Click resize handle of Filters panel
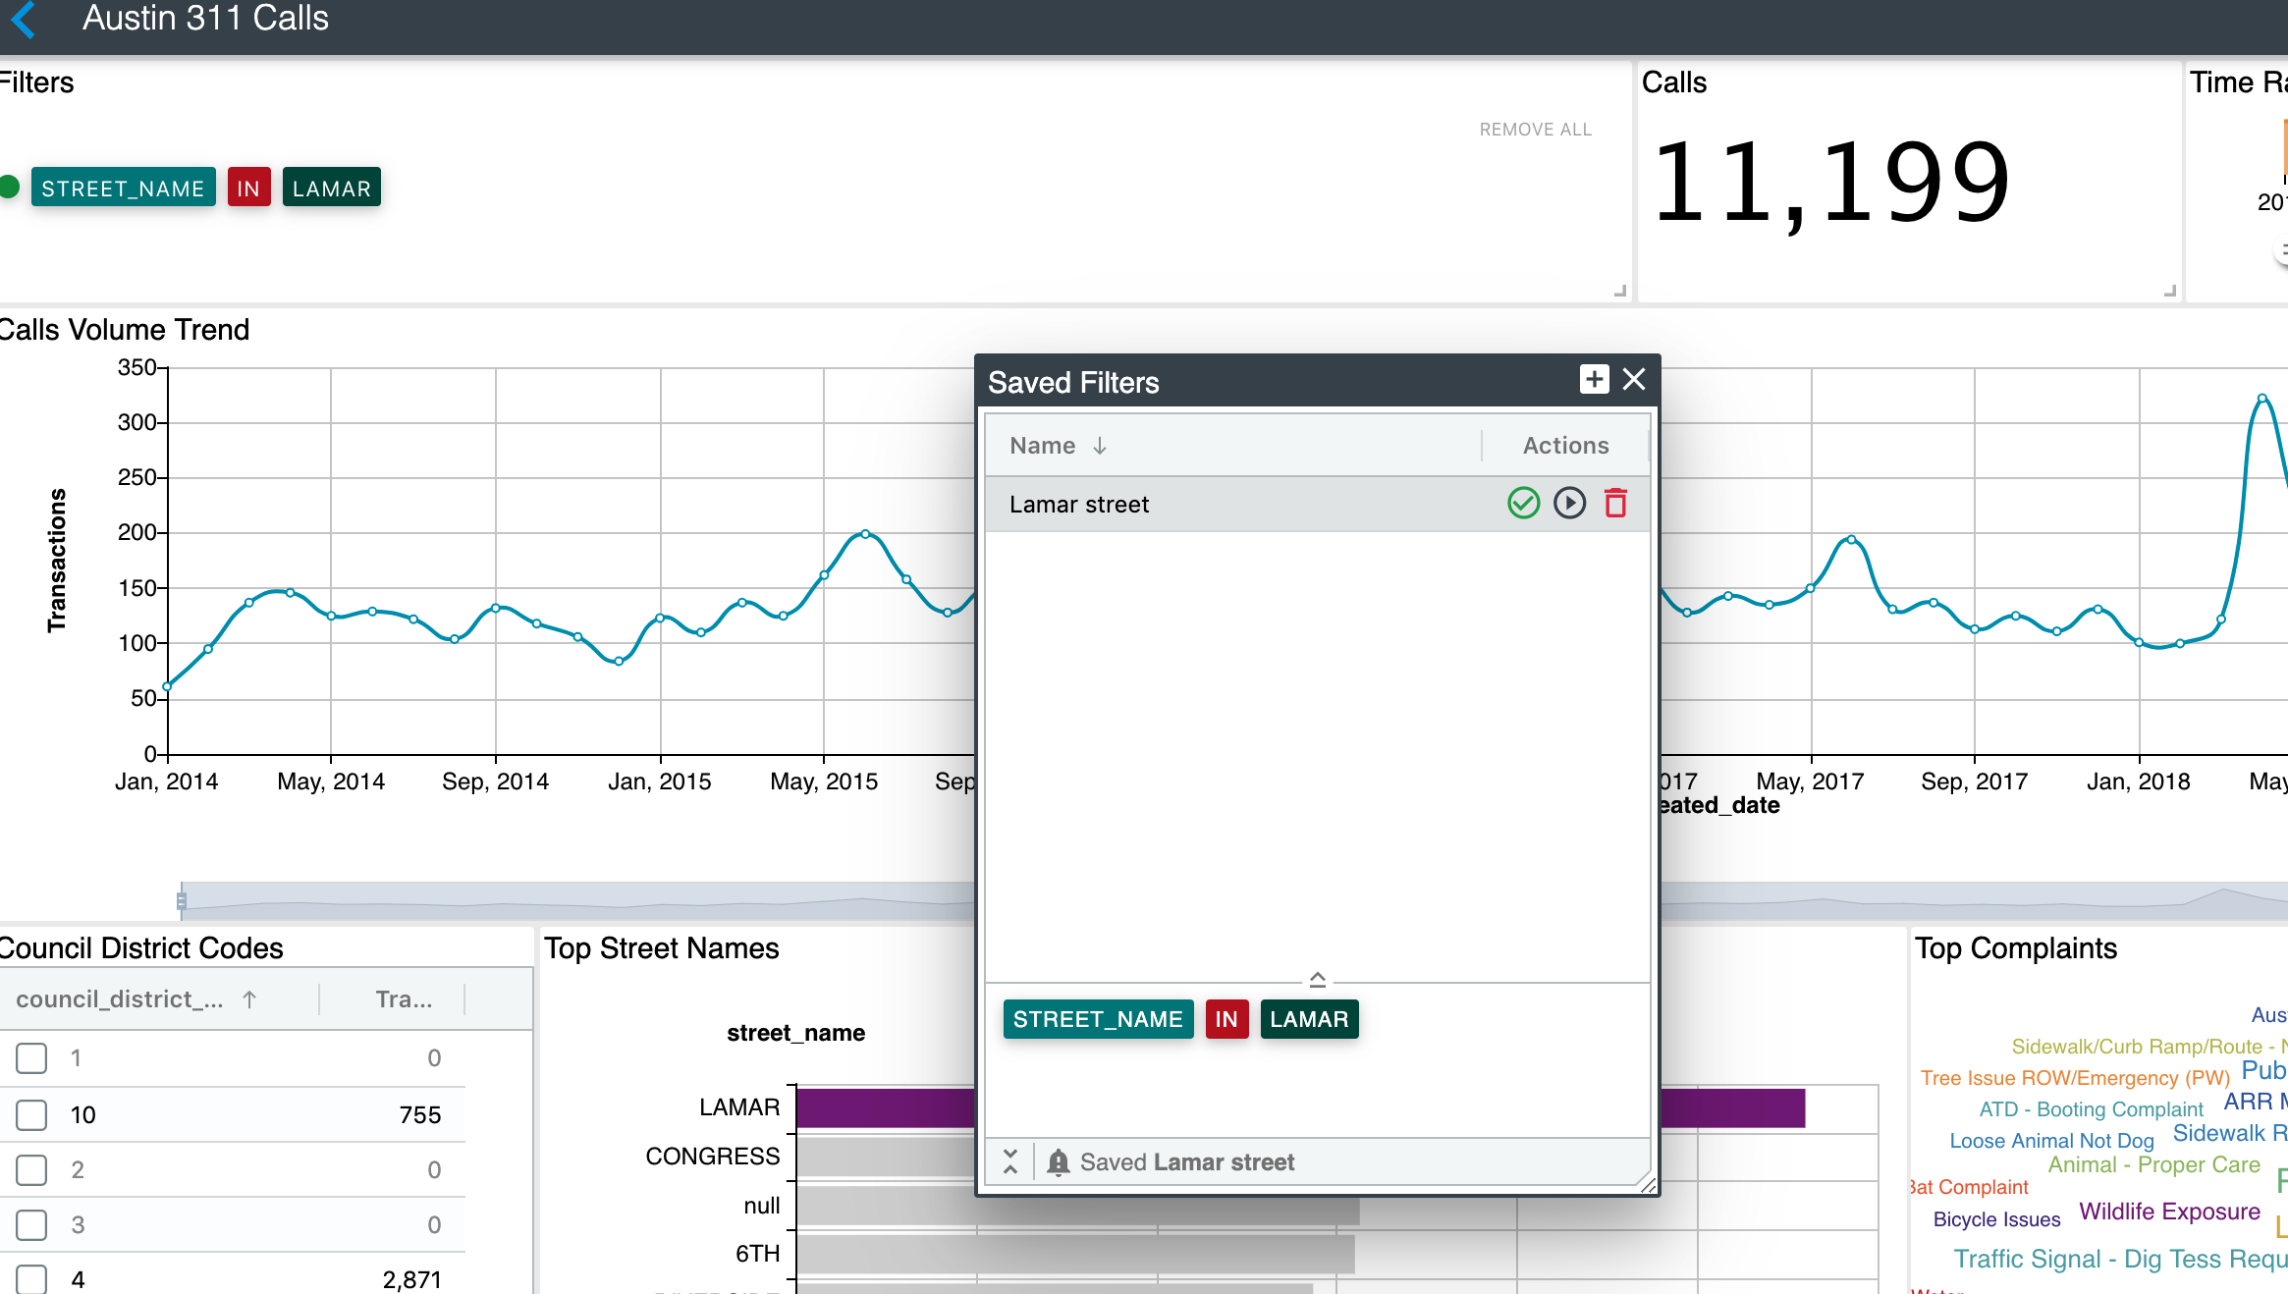 [x=1620, y=290]
